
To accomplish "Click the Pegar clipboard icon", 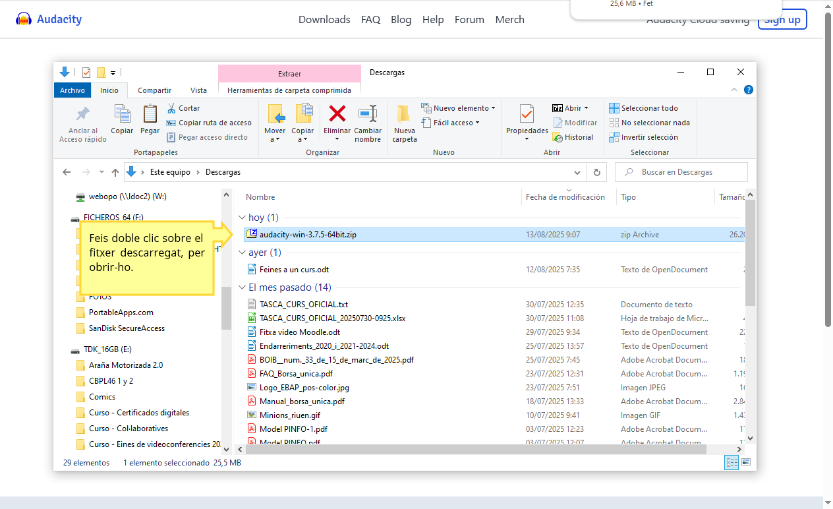I will (x=150, y=114).
